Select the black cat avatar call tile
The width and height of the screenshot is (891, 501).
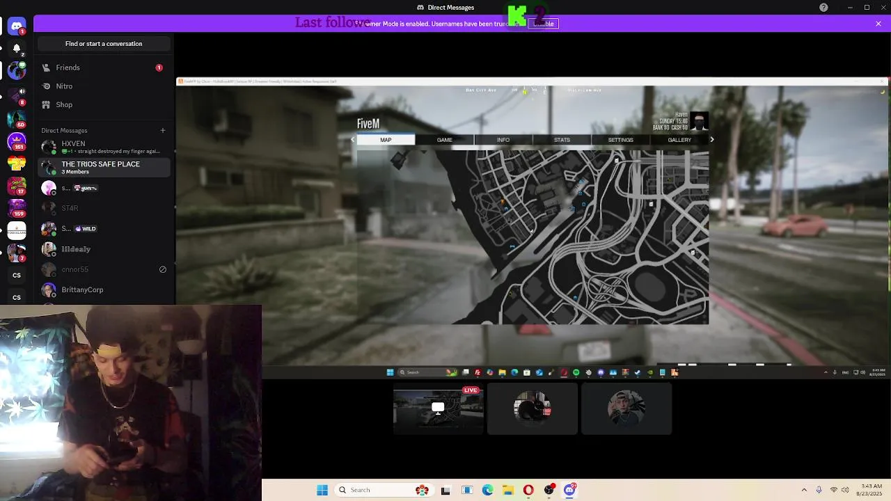(532, 410)
